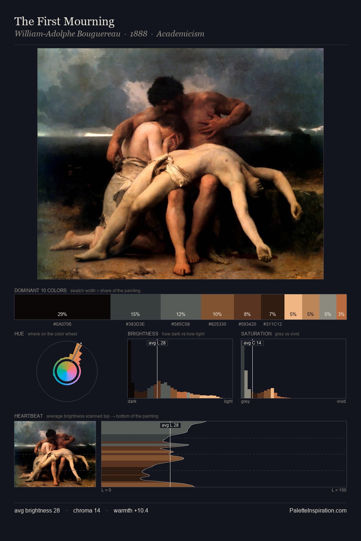Viewport: 361px width, 541px height.
Task: Pick the 10% brown swatch
Action: point(217,307)
